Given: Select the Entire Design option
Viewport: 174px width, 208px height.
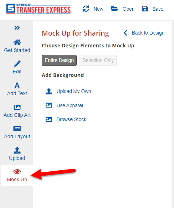Looking at the screenshot, I should click(x=59, y=60).
